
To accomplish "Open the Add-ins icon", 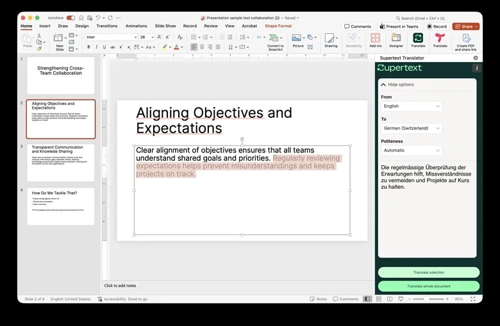I will click(375, 40).
